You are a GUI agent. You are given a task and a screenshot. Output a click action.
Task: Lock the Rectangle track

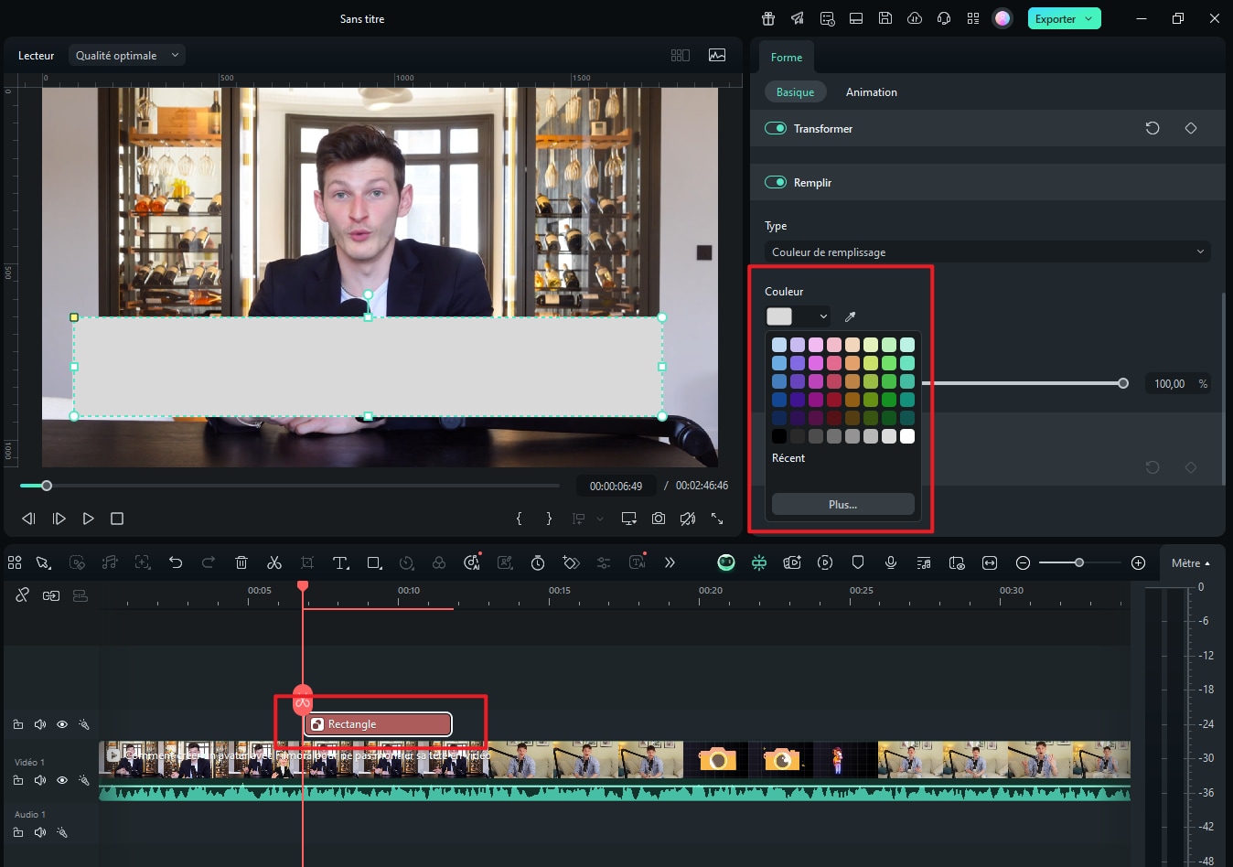tap(18, 724)
